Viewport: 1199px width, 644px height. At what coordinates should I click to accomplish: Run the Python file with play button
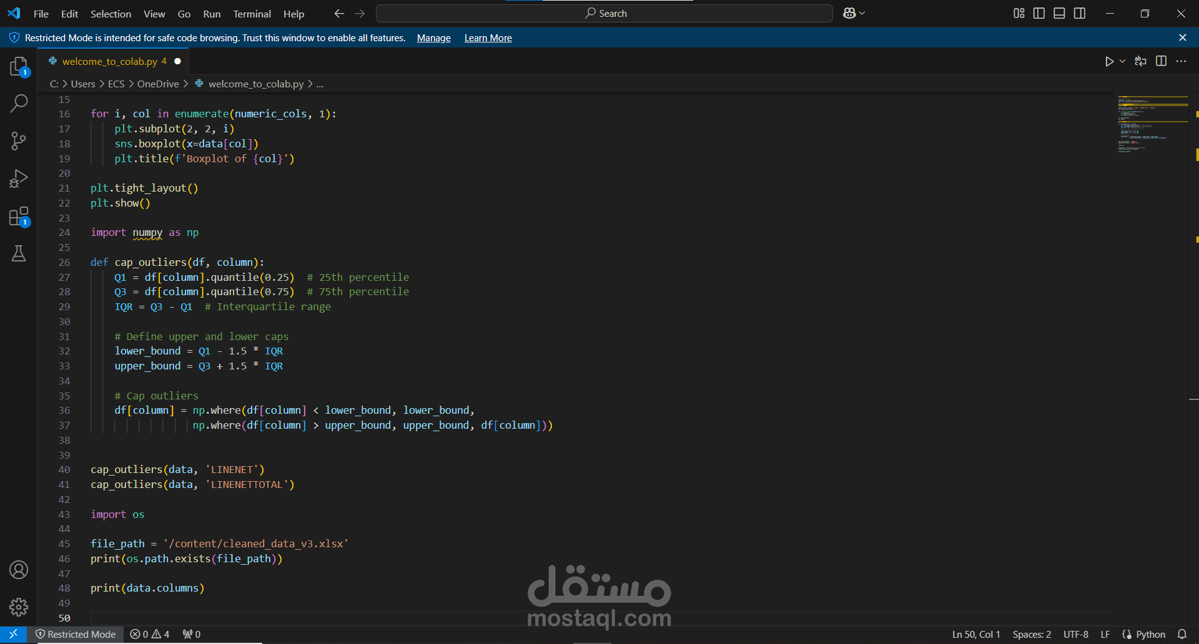tap(1109, 61)
